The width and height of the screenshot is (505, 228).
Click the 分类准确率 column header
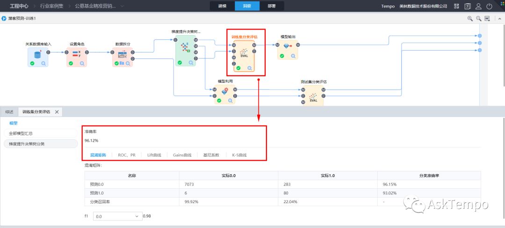429,176
